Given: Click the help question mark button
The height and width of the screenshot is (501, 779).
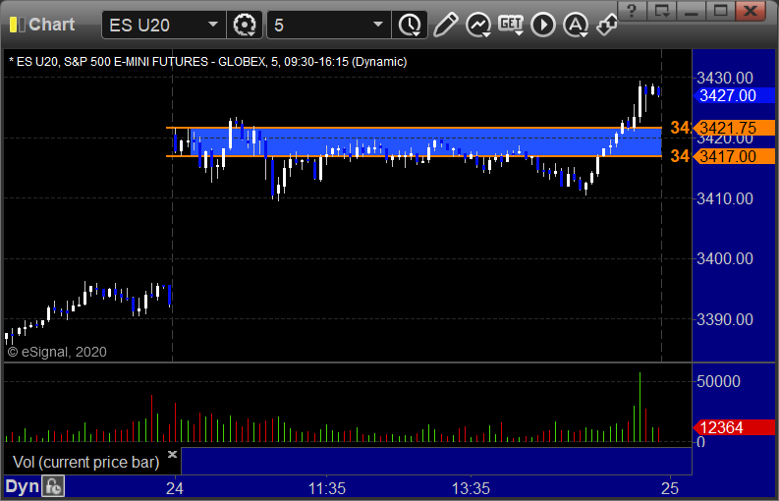Looking at the screenshot, I should pyautogui.click(x=632, y=11).
